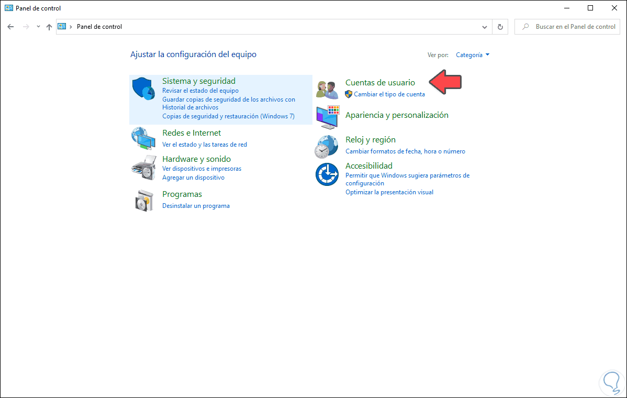Viewport: 627px width, 398px height.
Task: Click the chevron before Panel de control in address bar
Action: click(71, 27)
